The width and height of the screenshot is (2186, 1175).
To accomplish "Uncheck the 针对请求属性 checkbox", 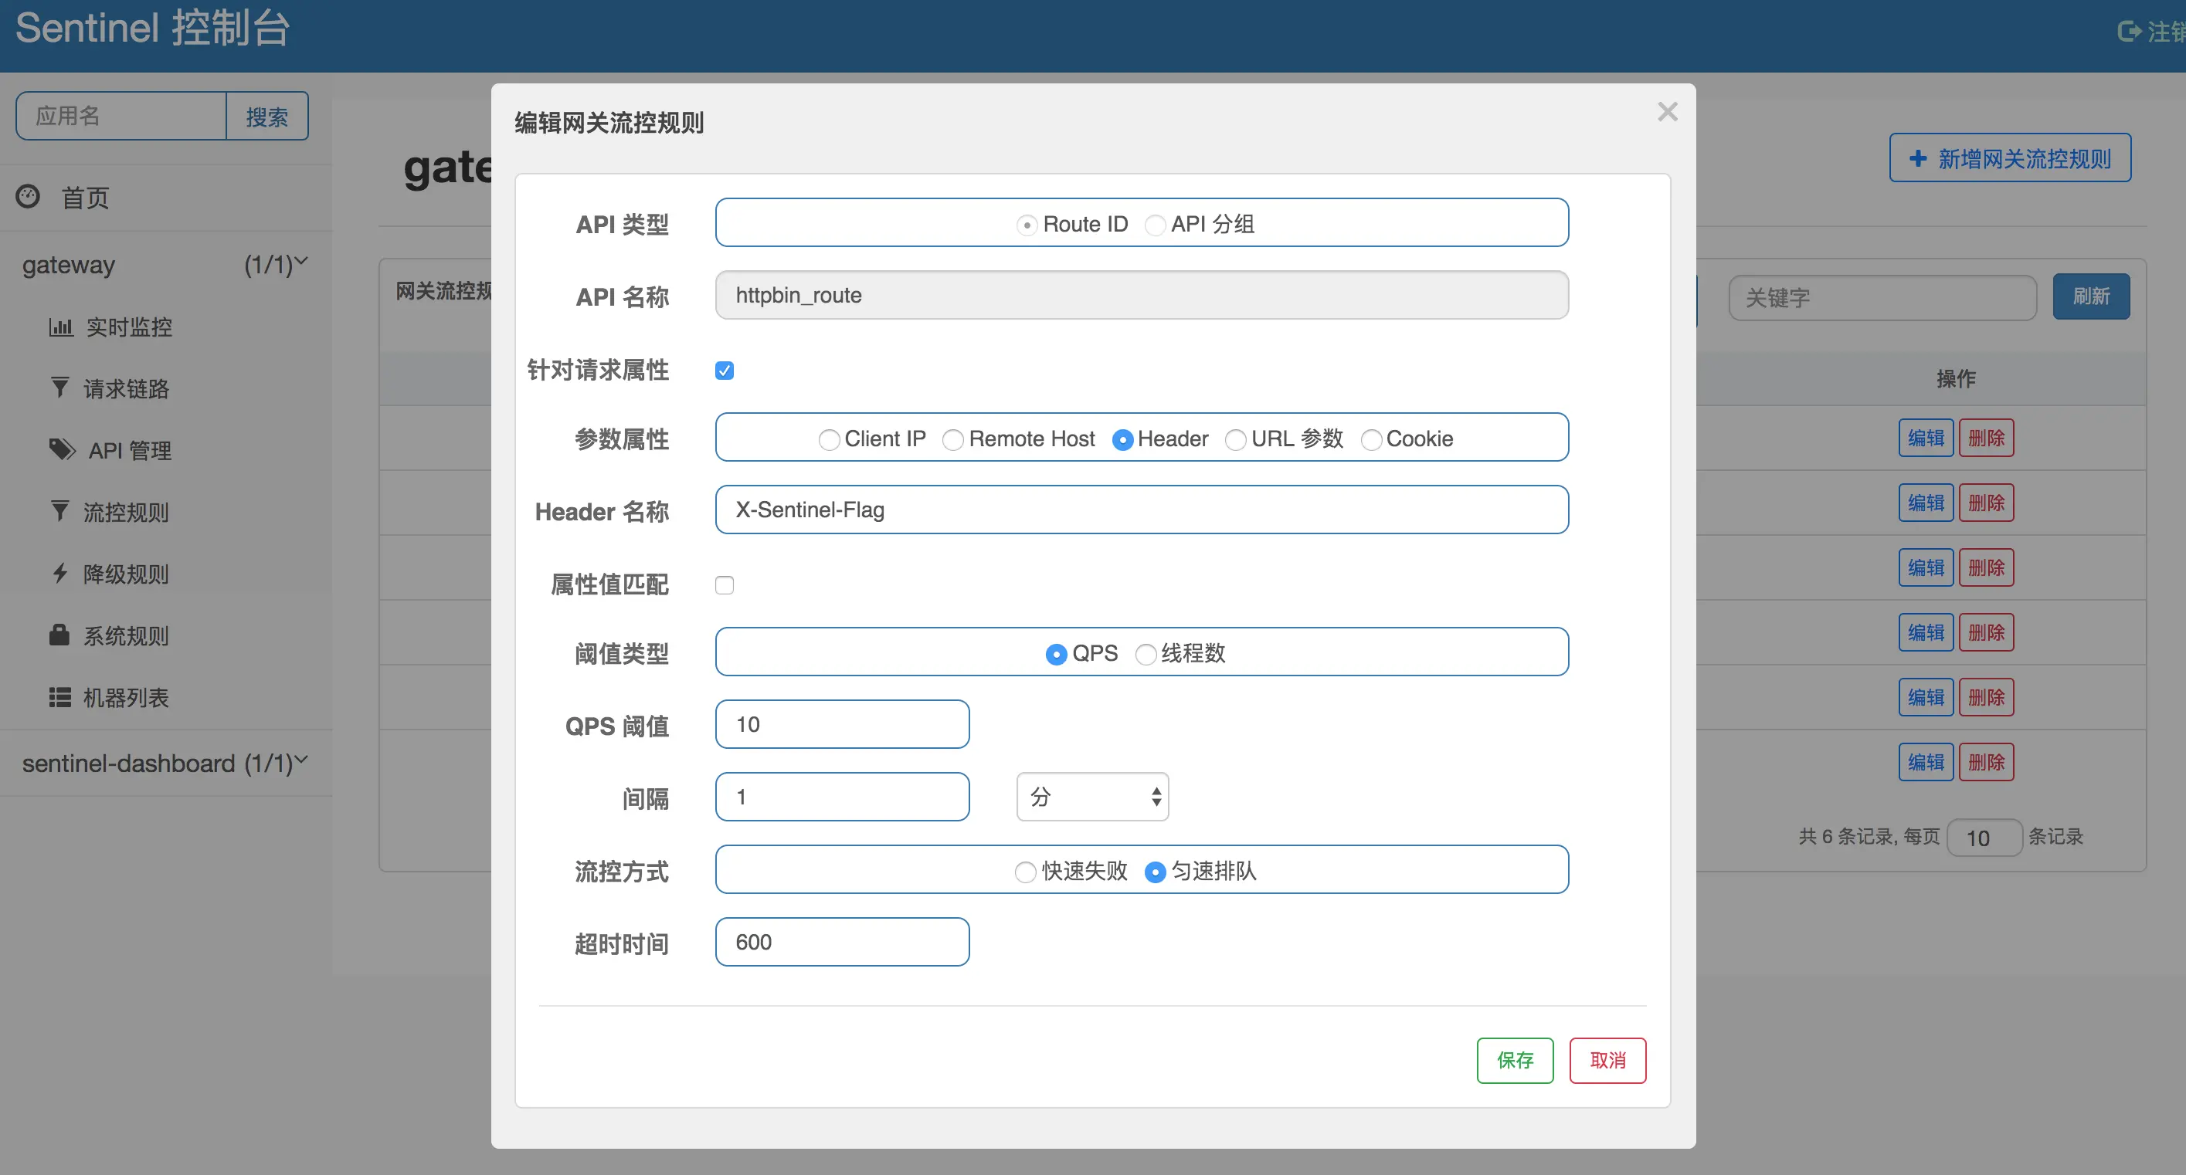I will coord(725,370).
